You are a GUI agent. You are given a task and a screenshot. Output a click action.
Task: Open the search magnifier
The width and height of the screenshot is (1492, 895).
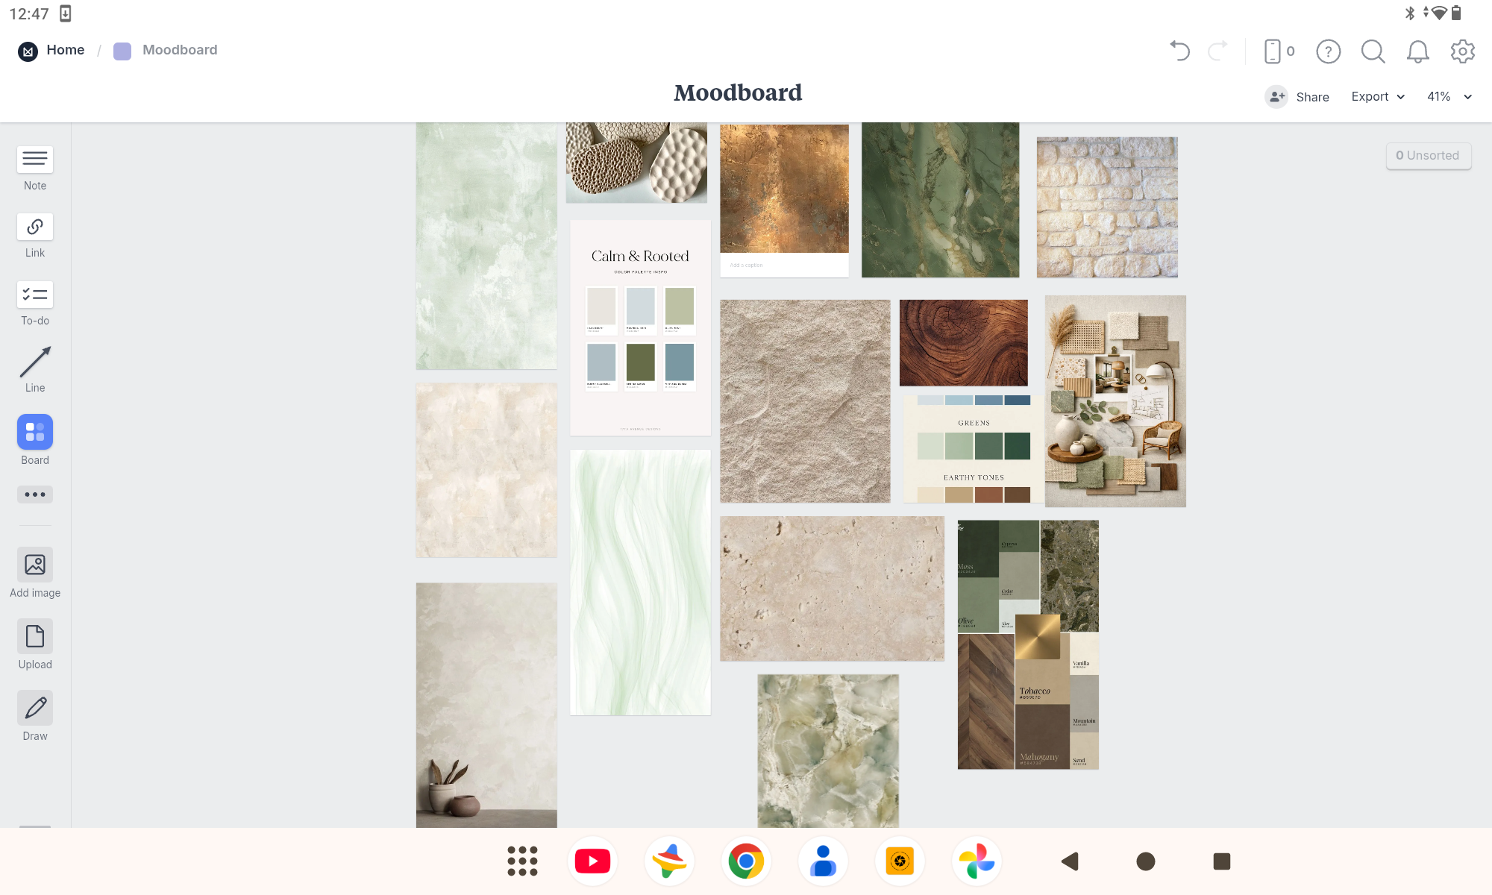tap(1373, 51)
